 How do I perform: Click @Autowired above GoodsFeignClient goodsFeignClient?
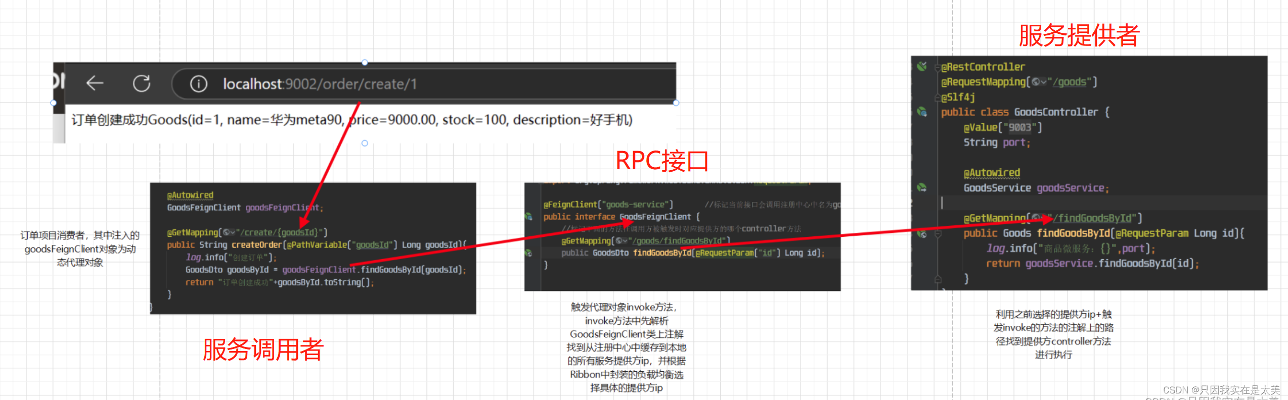click(190, 195)
